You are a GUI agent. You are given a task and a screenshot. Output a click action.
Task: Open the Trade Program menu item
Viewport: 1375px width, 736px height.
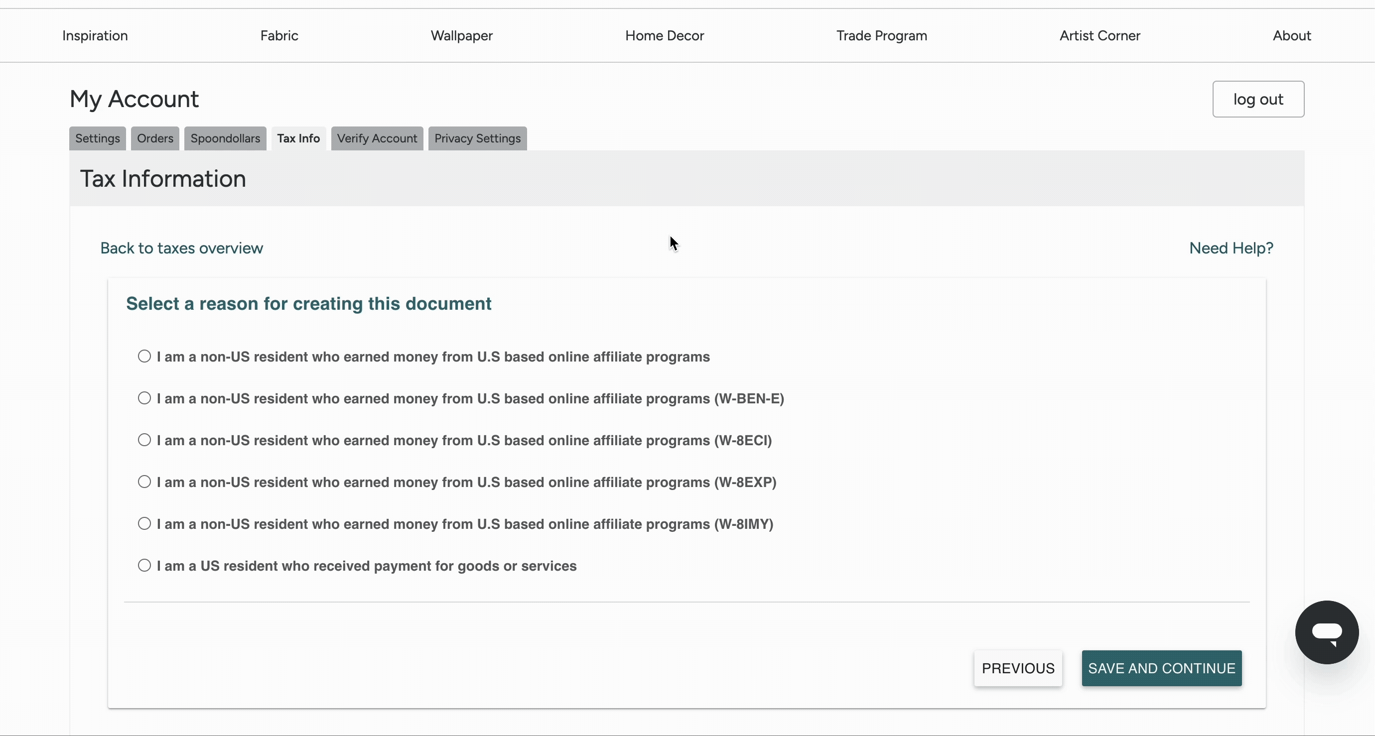coord(881,36)
